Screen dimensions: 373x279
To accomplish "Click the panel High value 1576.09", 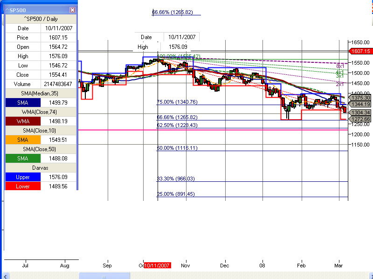I will 59,56.
